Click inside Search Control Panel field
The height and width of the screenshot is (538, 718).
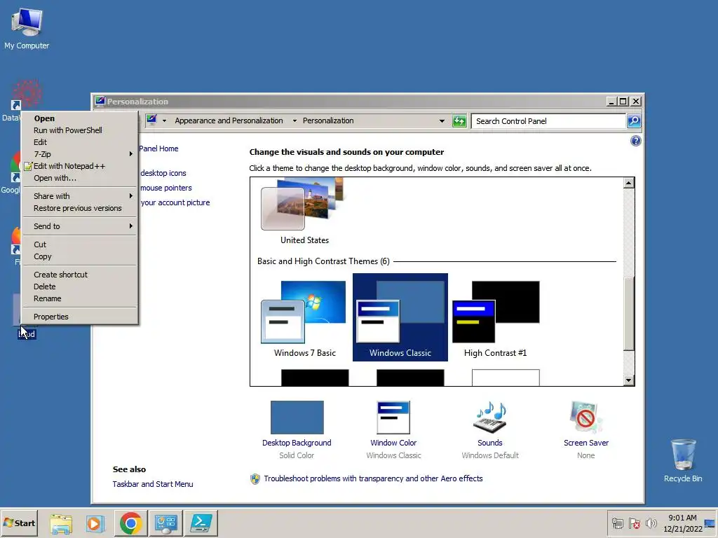pos(548,121)
